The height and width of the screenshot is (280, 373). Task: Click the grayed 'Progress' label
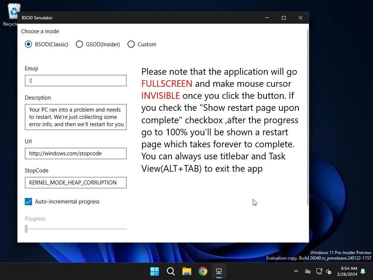pyautogui.click(x=35, y=219)
